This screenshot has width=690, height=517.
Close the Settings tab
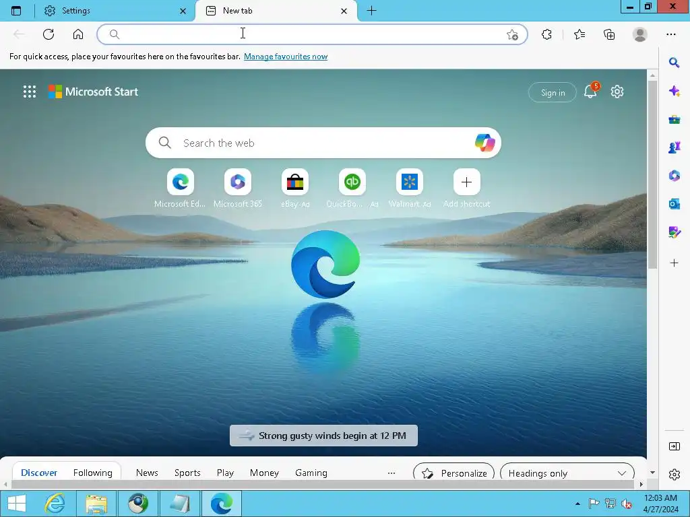point(183,11)
